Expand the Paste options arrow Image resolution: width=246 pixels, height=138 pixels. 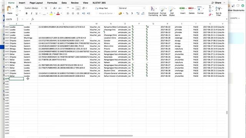point(13,9)
